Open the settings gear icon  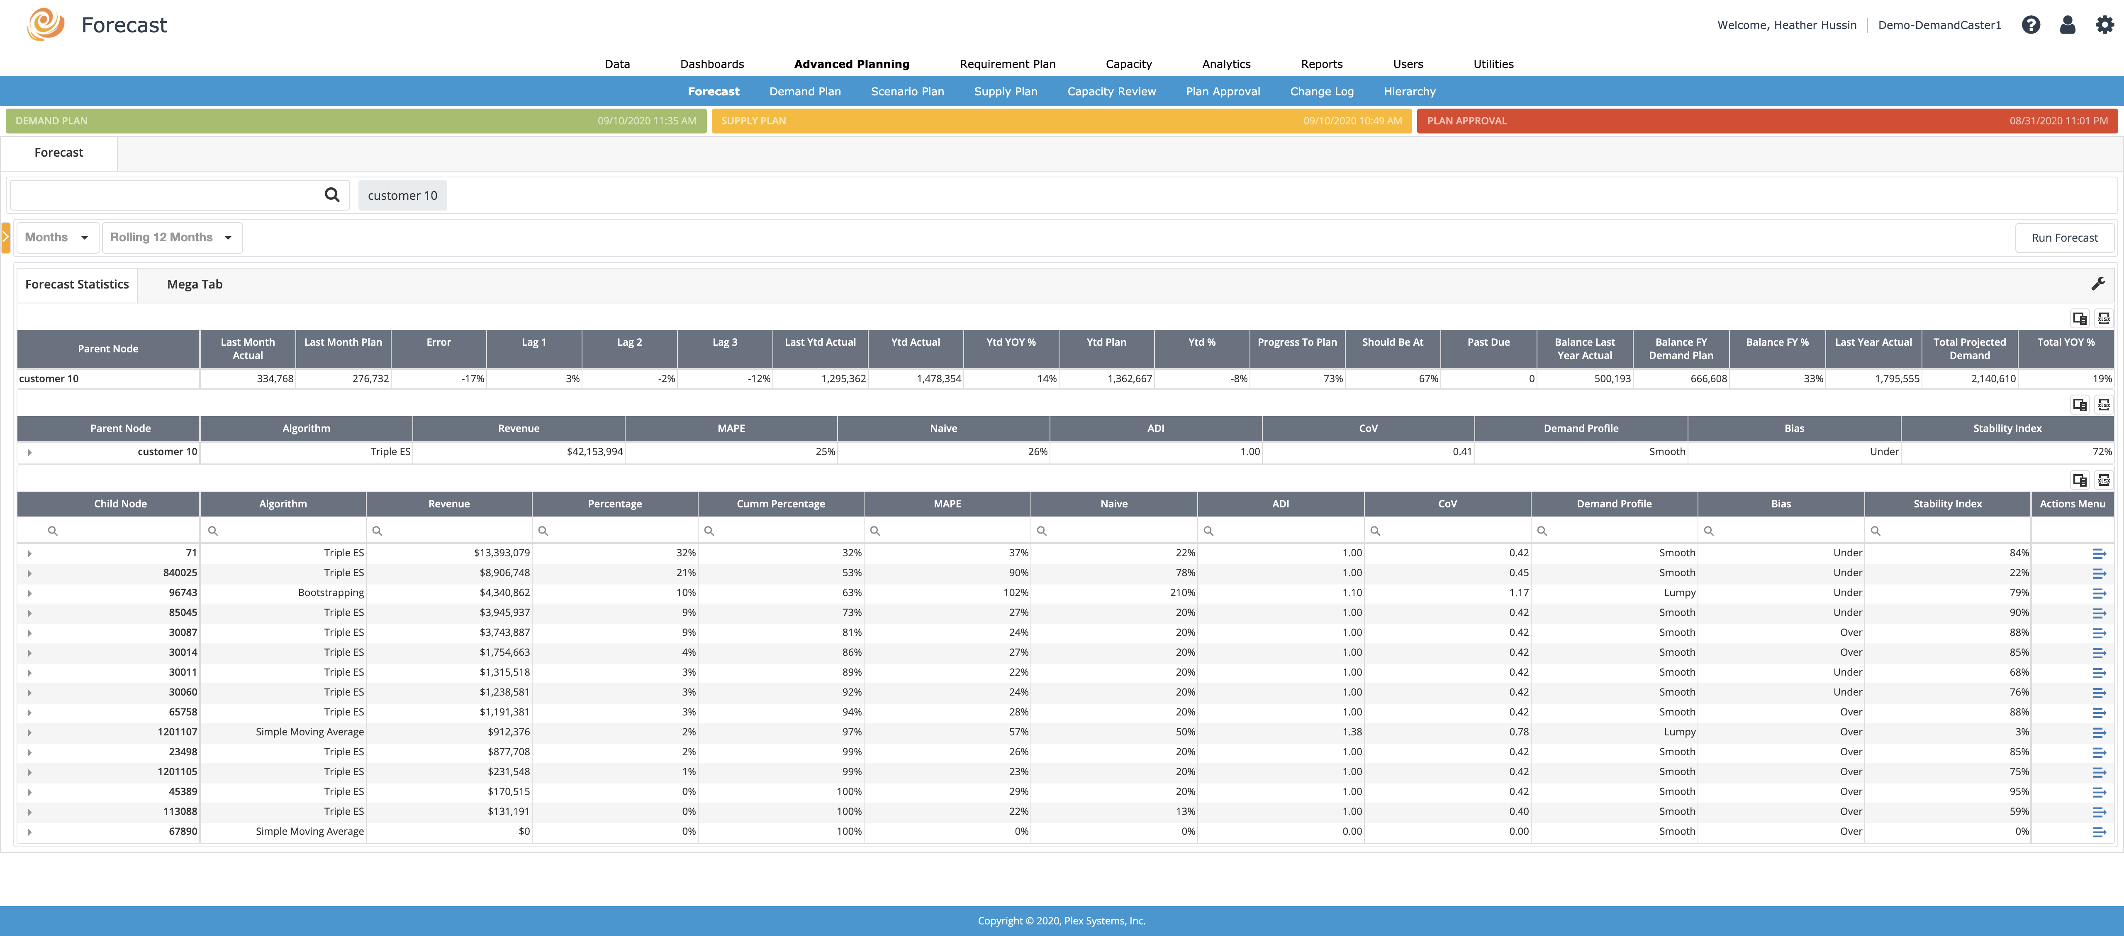[2104, 25]
